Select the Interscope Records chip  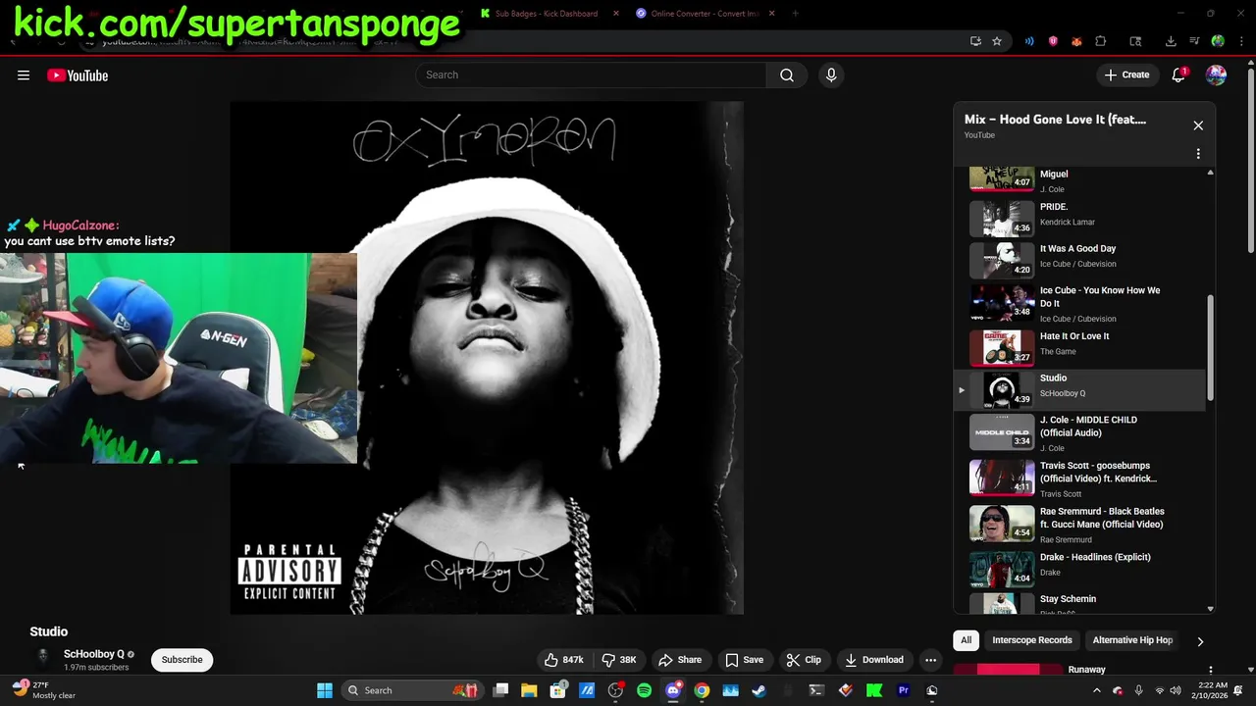(1032, 640)
